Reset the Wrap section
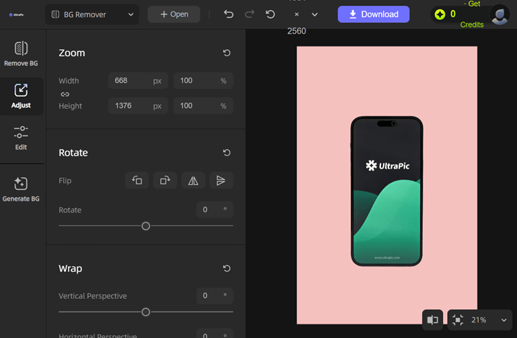This screenshot has width=517, height=338. [226, 269]
